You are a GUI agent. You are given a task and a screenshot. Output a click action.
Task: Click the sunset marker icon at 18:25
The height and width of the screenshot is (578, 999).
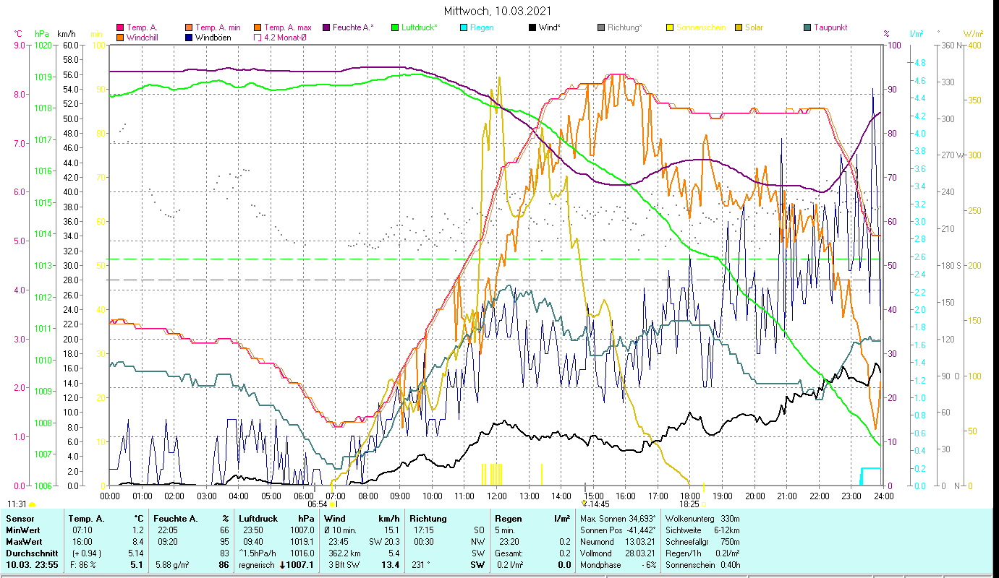(702, 504)
